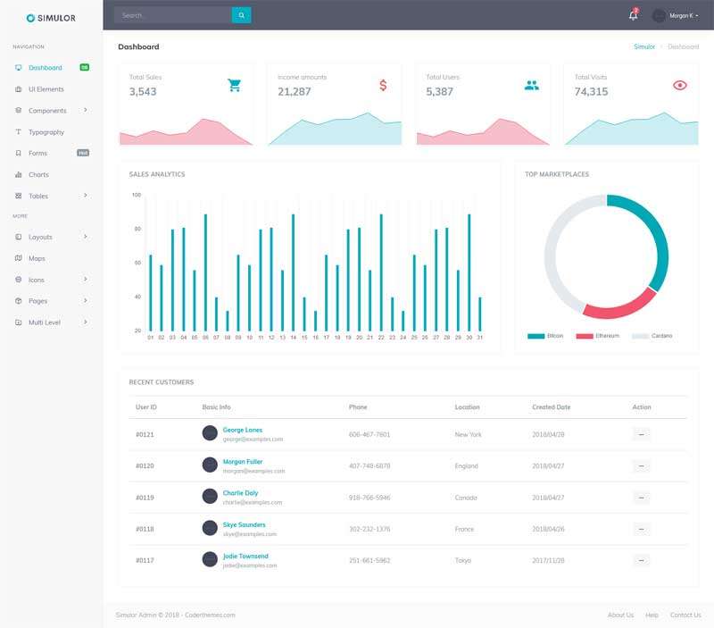Screen dimensions: 714x628
Task: Click the shopping cart icon on Total Sales card
Action: (234, 83)
